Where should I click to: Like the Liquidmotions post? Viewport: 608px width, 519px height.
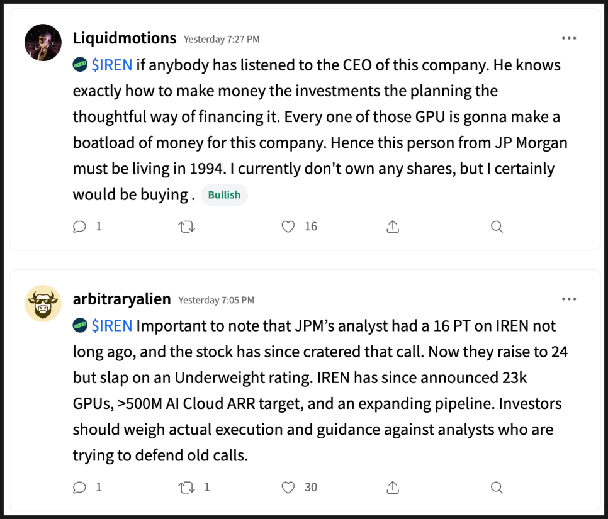288,226
